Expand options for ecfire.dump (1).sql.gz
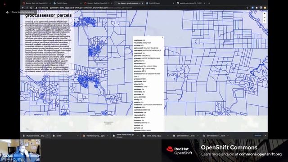The image size is (288, 162). (138, 136)
